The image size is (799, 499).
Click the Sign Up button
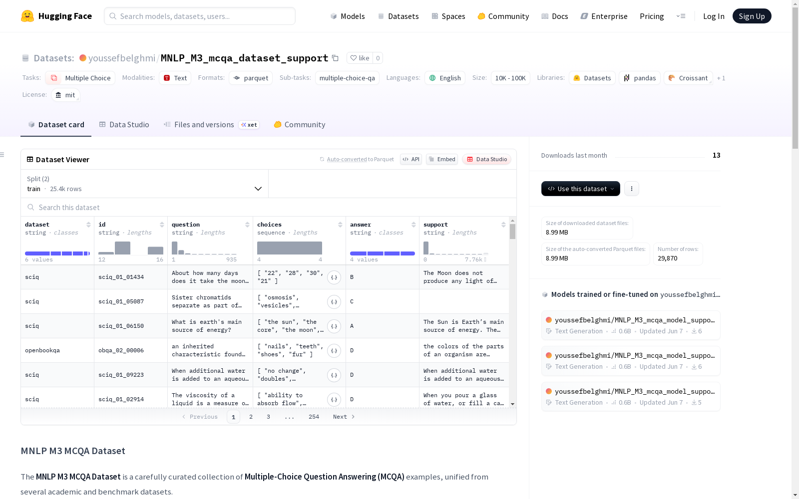[752, 16]
